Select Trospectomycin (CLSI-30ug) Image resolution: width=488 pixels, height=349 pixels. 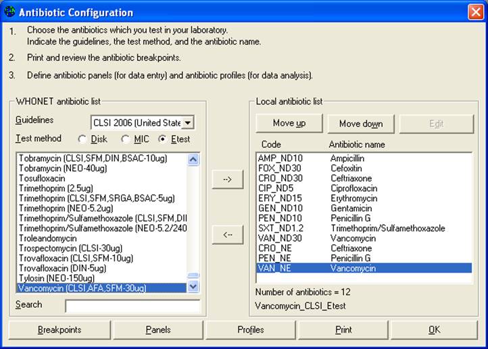102,248
